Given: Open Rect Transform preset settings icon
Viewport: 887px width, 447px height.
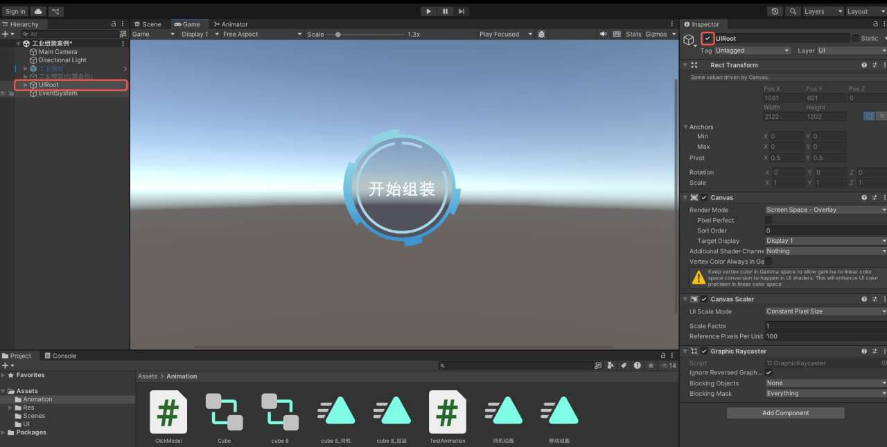Looking at the screenshot, I should [x=875, y=65].
